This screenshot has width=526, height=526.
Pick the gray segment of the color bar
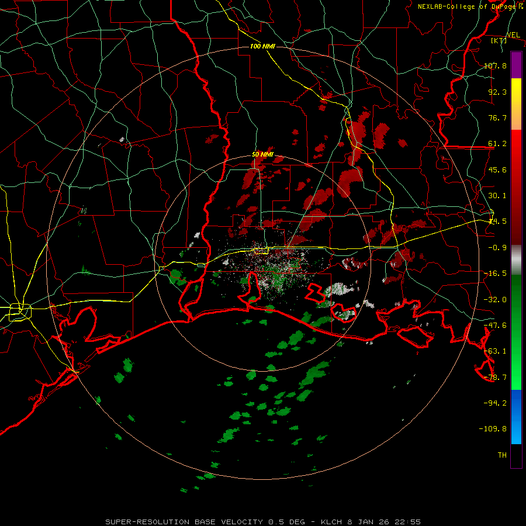516,259
